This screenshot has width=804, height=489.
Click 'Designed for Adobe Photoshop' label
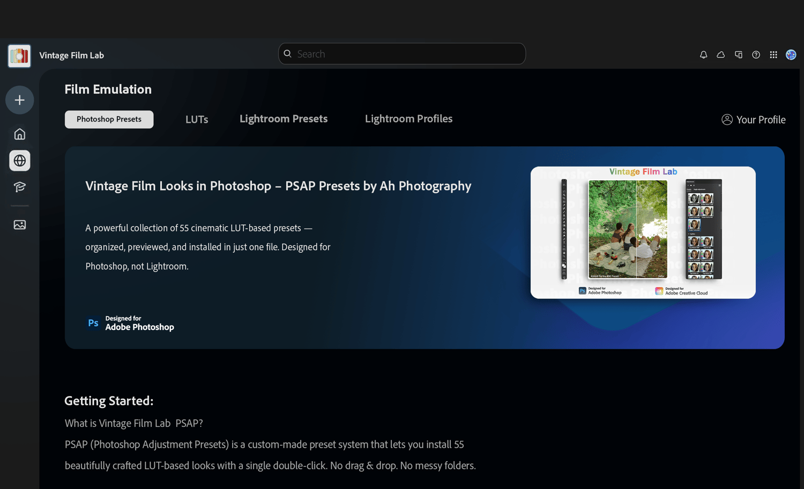point(139,323)
